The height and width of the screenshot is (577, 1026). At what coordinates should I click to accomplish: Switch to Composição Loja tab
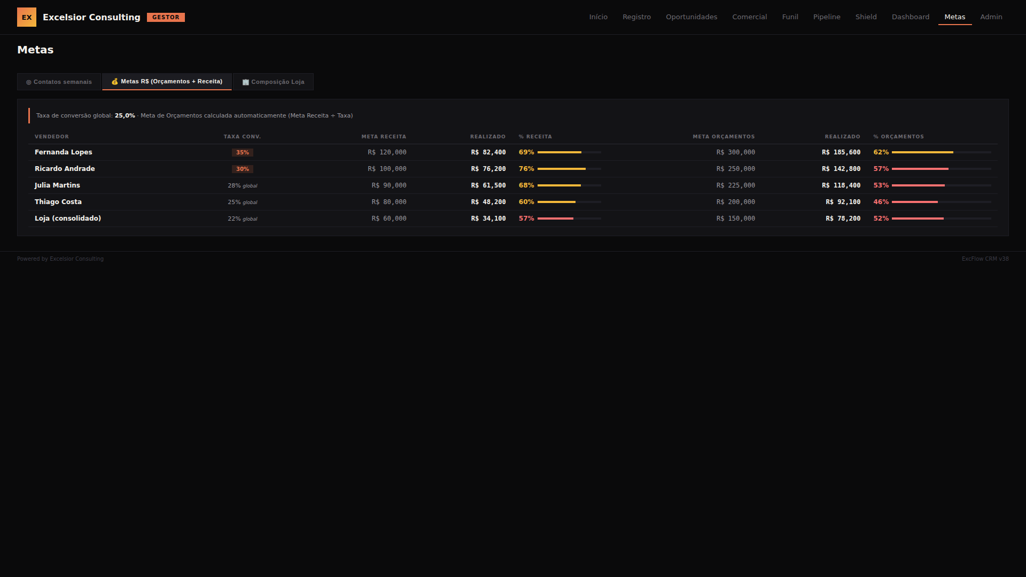click(273, 82)
